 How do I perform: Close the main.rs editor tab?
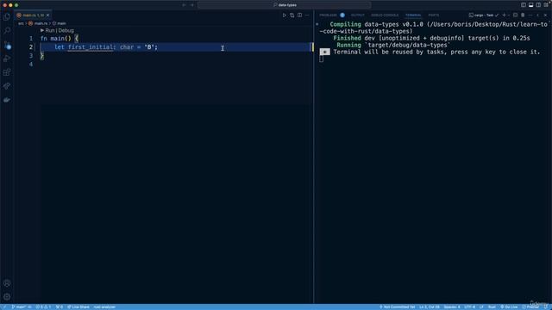click(x=48, y=15)
